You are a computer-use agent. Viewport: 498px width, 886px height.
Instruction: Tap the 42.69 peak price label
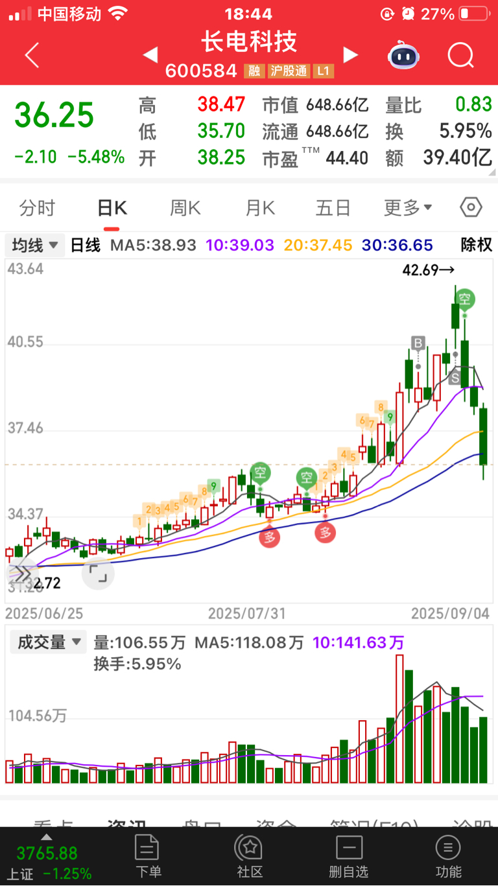coord(429,270)
